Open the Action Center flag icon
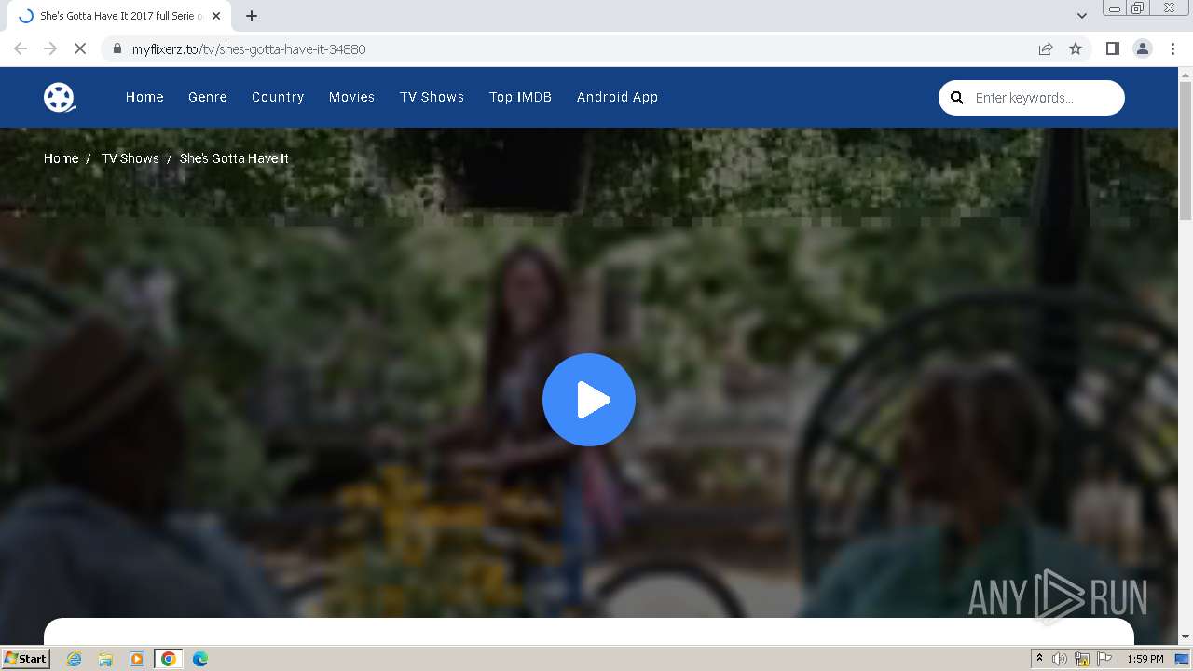The height and width of the screenshot is (671, 1193). point(1104,659)
